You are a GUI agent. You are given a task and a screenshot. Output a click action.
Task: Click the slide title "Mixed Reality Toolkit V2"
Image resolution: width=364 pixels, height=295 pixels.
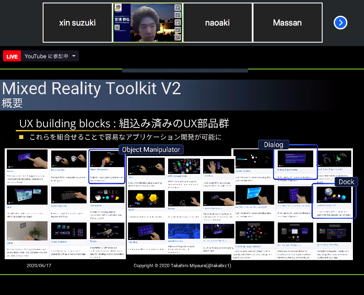click(x=91, y=88)
